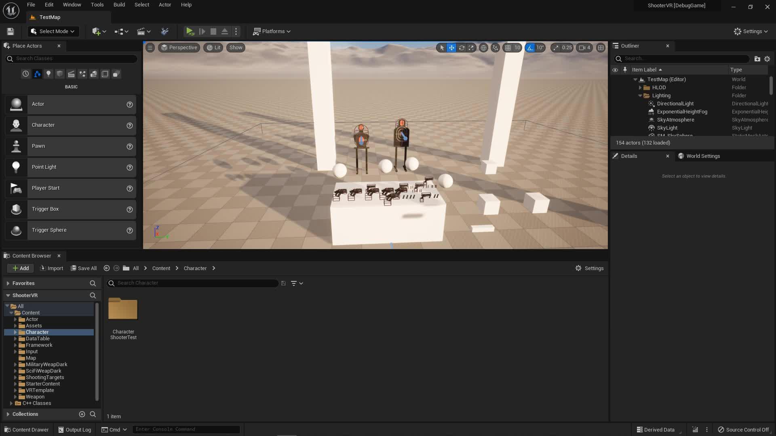The image size is (776, 436).
Task: Toggle viewport grid snapping
Action: click(x=508, y=48)
